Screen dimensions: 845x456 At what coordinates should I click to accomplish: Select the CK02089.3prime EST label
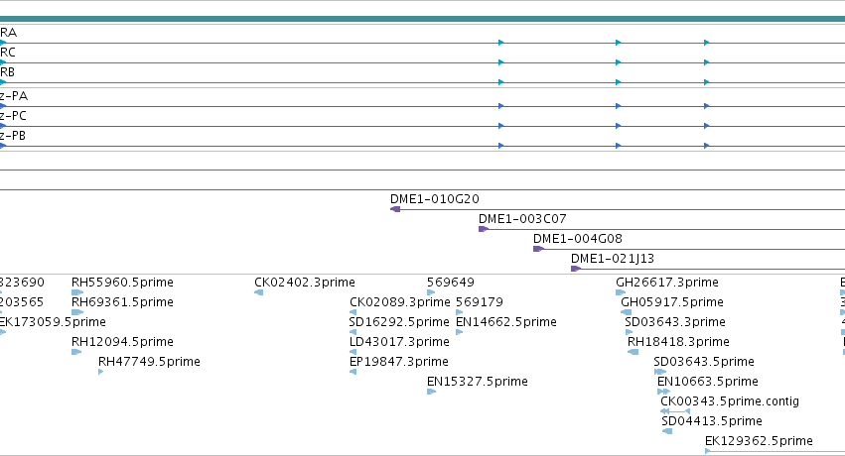point(399,302)
